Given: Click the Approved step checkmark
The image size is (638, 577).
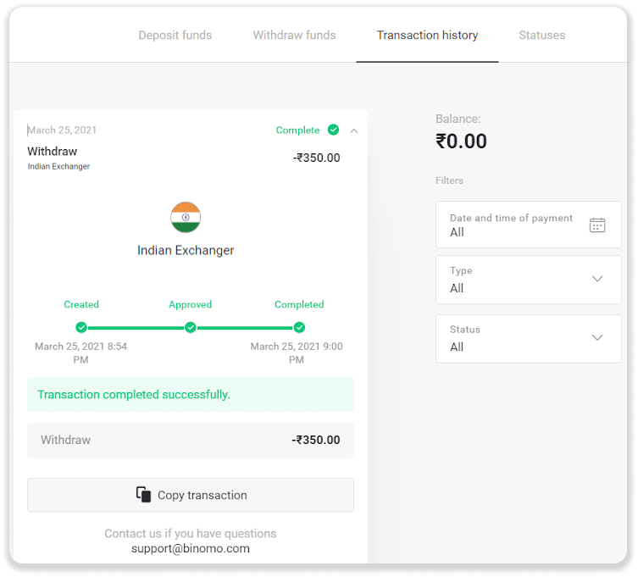Looking at the screenshot, I should 191,327.
